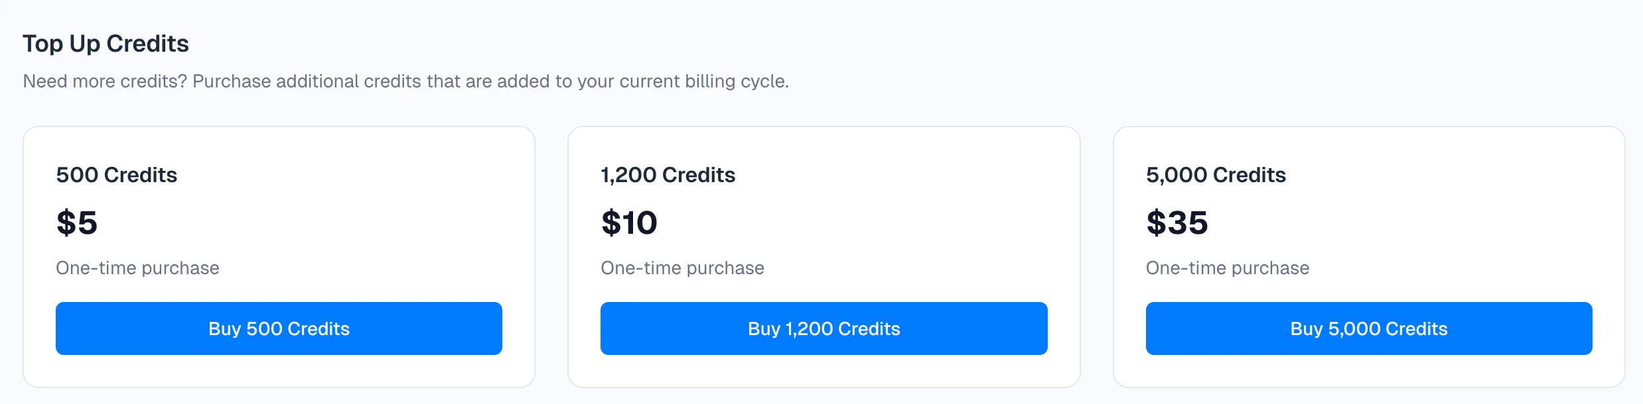The width and height of the screenshot is (1643, 404).
Task: Click the Buy 5,000 Credits button
Action: click(x=1368, y=328)
